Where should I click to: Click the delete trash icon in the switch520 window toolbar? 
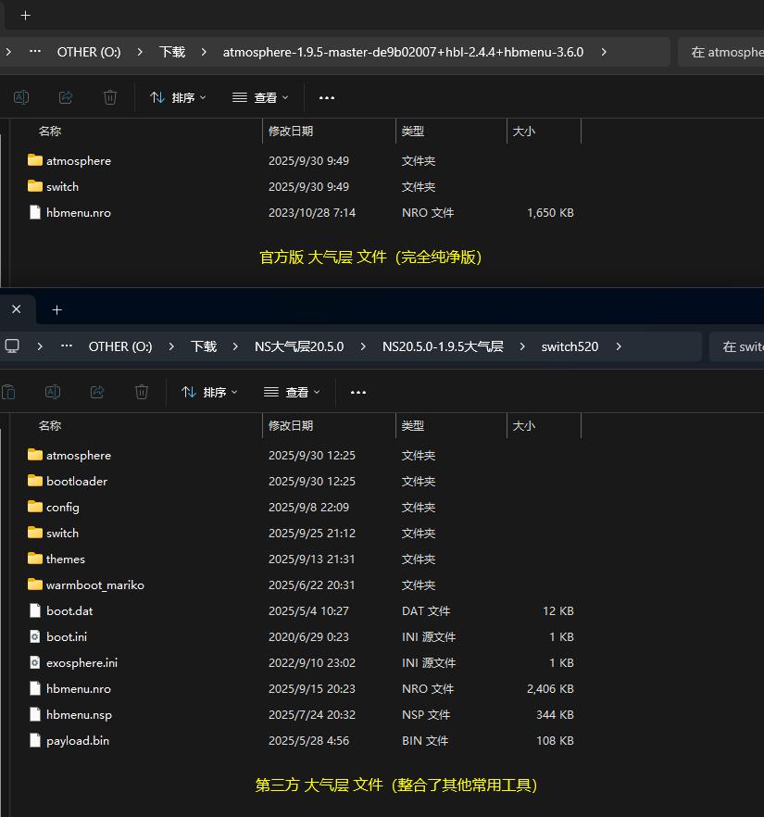pos(142,392)
